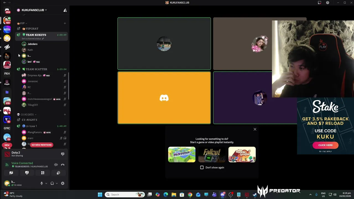The image size is (354, 199).
Task: Focus the top-left participant video tile
Action: (x=164, y=44)
